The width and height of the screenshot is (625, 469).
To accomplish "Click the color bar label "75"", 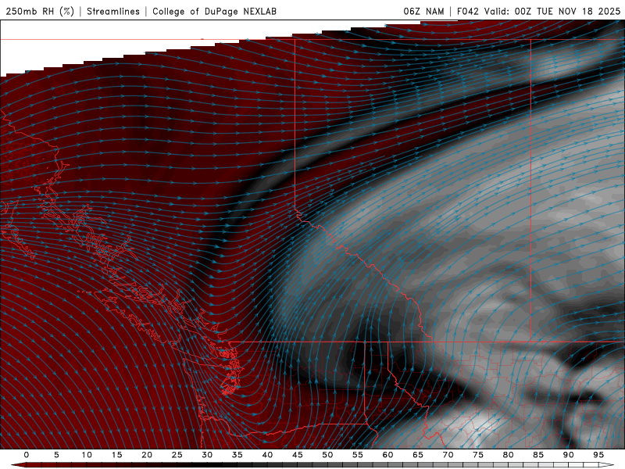I will pos(478,455).
